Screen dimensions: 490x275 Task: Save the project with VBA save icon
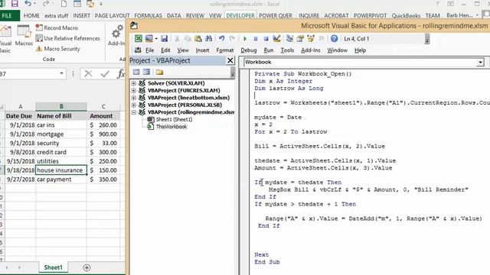click(165, 39)
